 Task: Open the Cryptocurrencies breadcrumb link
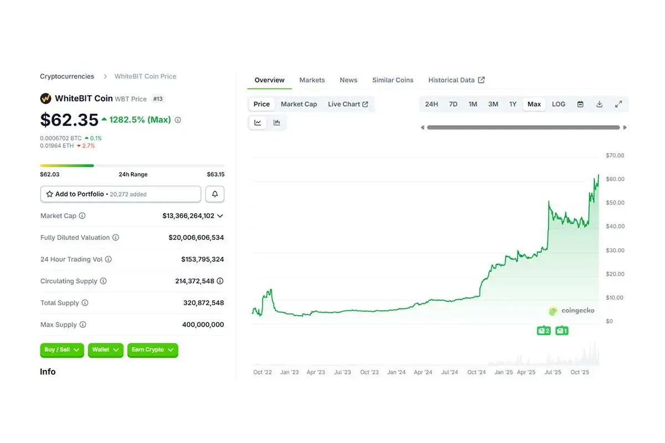pyautogui.click(x=66, y=76)
